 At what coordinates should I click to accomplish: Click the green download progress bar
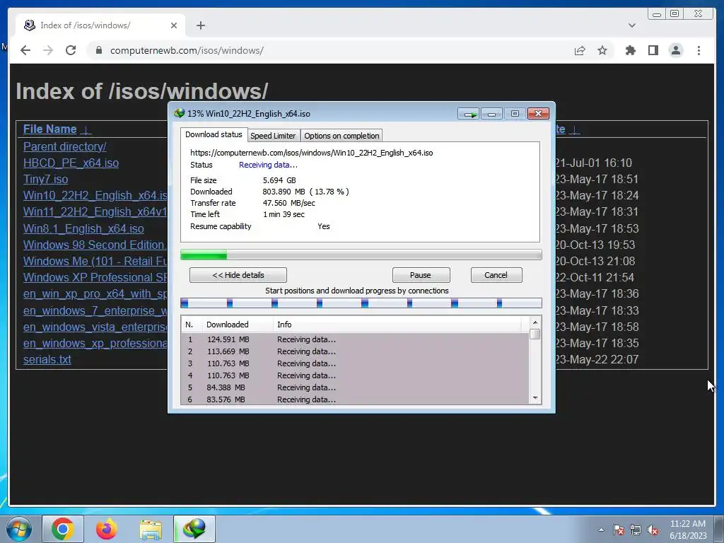click(361, 255)
